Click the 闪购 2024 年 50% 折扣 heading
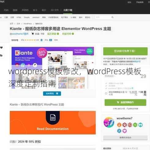Viewport: 150px width, 150px height. [x=25, y=142]
